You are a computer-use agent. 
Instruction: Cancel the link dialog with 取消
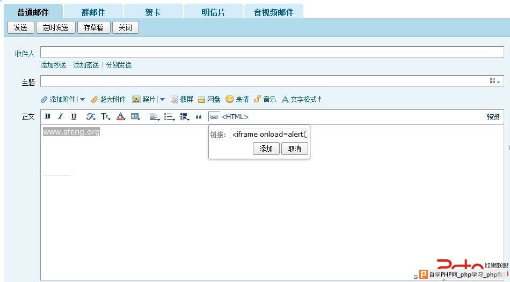coord(294,149)
